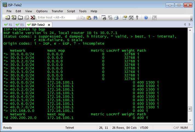Open the File menu
195x132 pixels.
9,11
